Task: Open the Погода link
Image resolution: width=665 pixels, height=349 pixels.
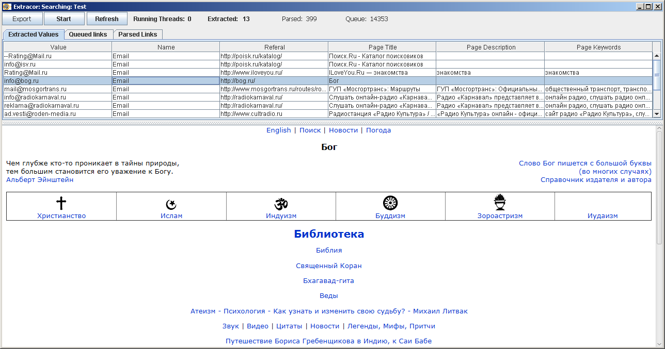Action: click(x=378, y=130)
